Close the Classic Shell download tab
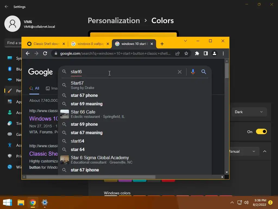278x209 pixels. 64,44
